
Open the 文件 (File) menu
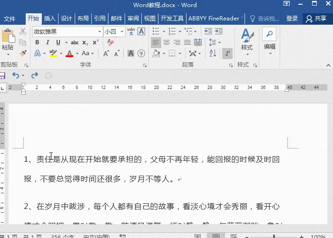pyautogui.click(x=10, y=19)
